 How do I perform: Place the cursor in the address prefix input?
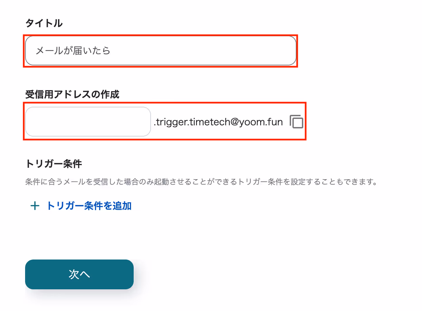pyautogui.click(x=88, y=122)
